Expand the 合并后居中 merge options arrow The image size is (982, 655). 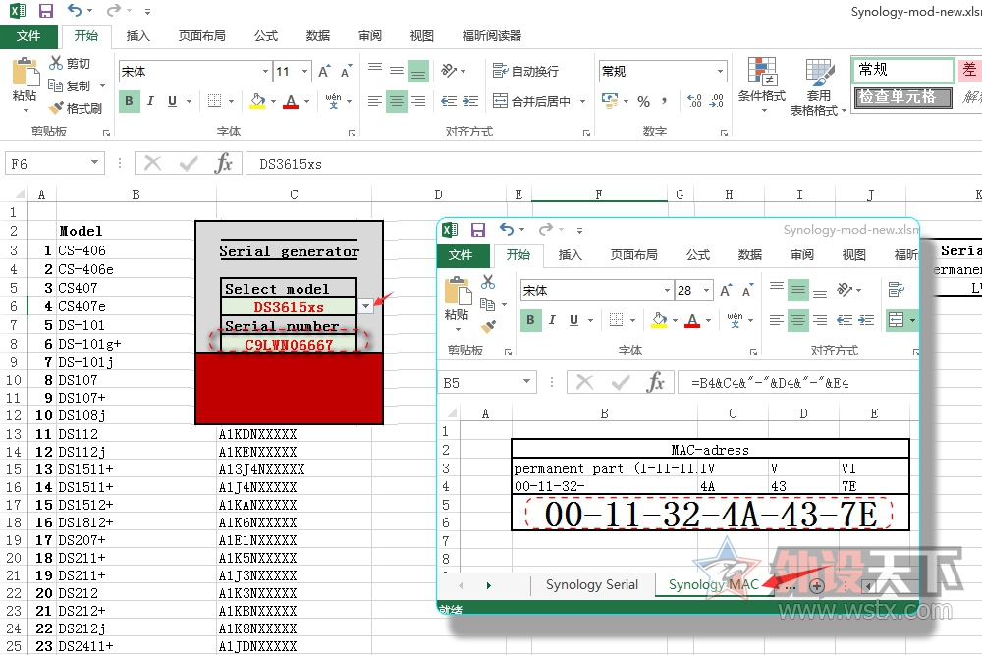click(x=582, y=101)
